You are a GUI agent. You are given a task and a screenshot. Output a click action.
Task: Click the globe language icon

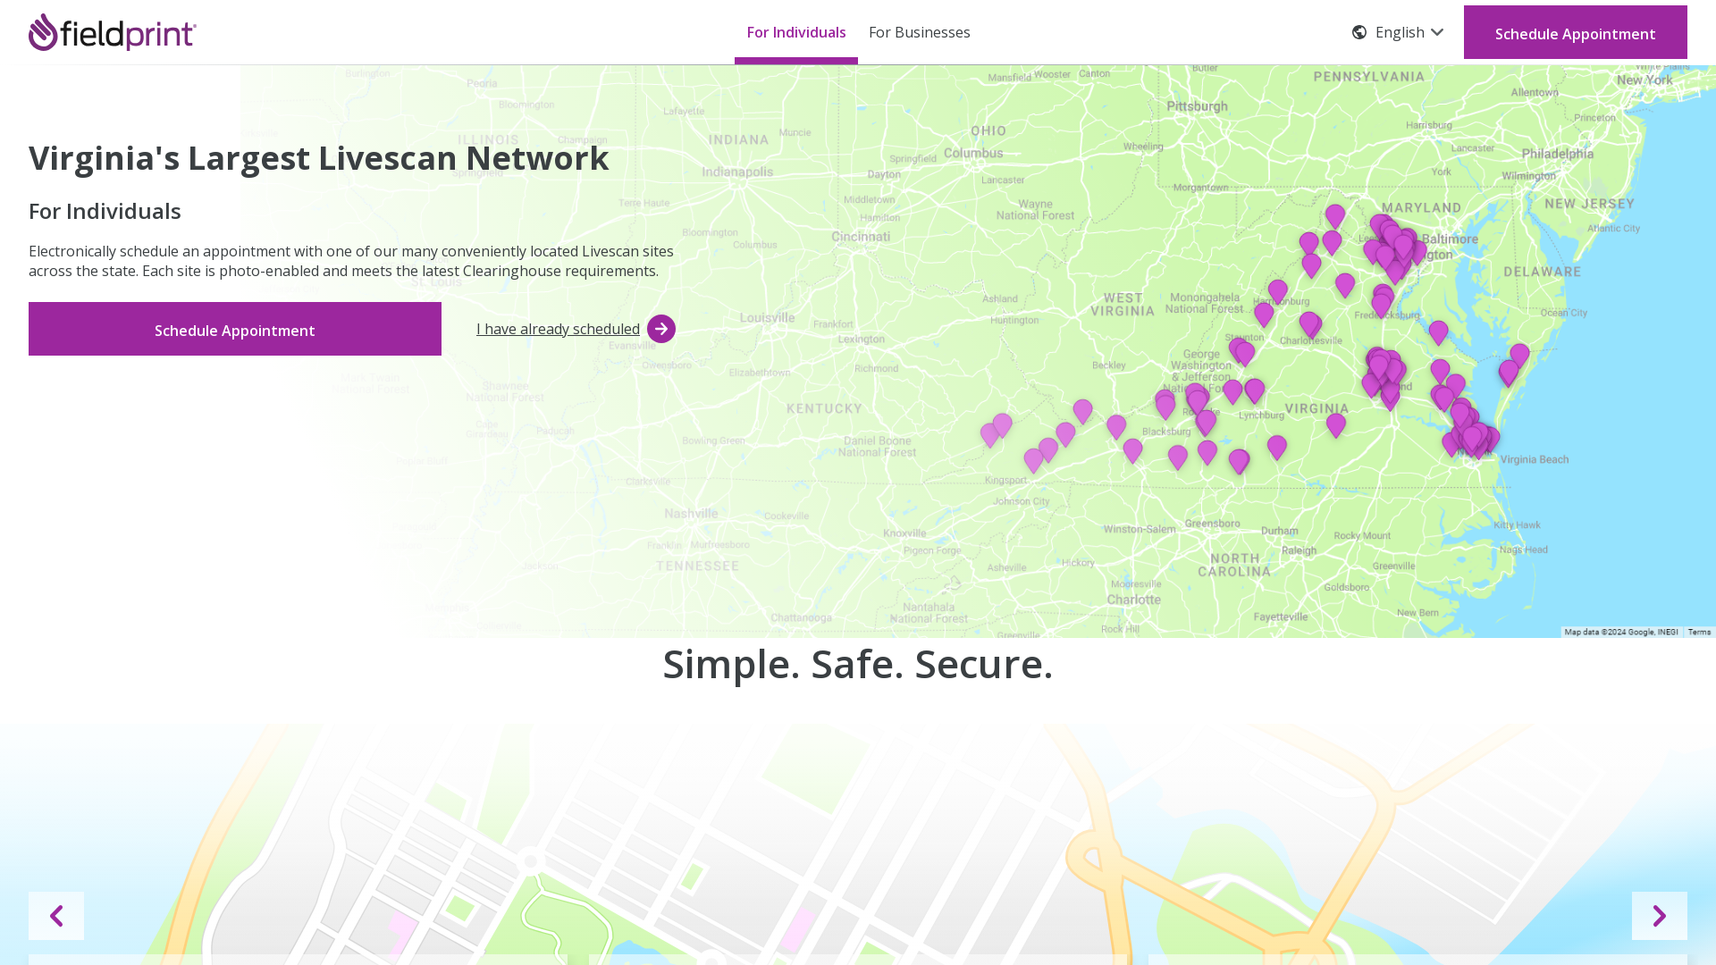point(1359,32)
